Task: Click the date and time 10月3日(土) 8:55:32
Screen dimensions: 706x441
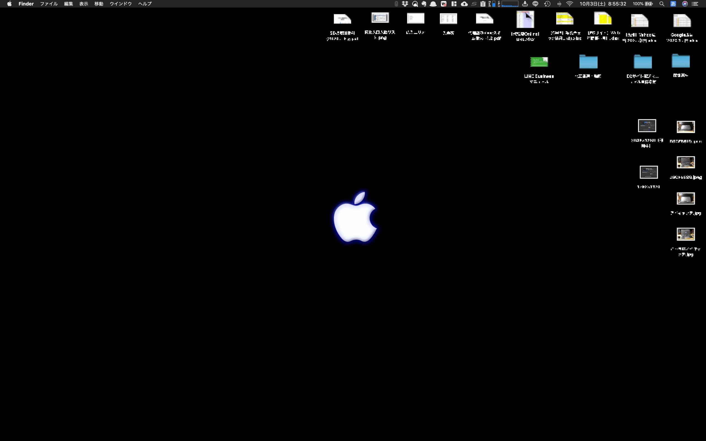Action: point(603,4)
